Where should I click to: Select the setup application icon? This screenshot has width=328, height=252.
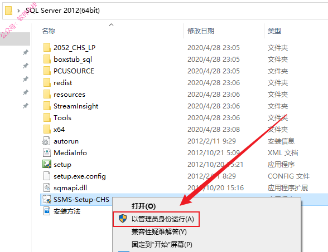click(x=47, y=164)
